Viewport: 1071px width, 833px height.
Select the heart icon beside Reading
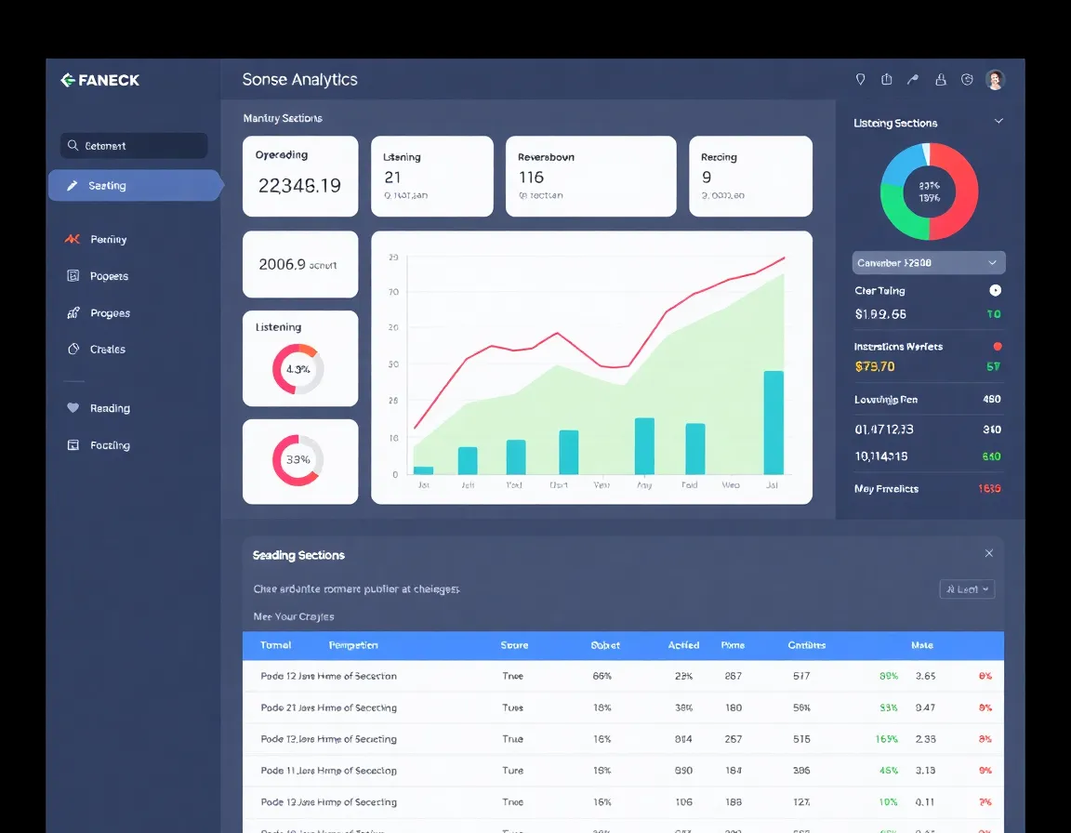coord(73,407)
